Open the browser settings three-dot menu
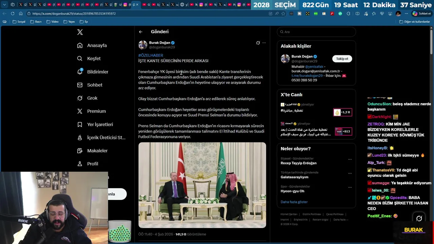Image resolution: width=434 pixels, height=244 pixels. (x=406, y=14)
